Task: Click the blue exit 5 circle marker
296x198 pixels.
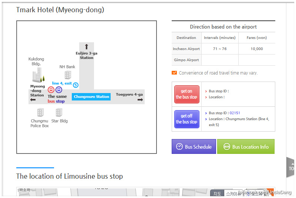Action: point(76,85)
